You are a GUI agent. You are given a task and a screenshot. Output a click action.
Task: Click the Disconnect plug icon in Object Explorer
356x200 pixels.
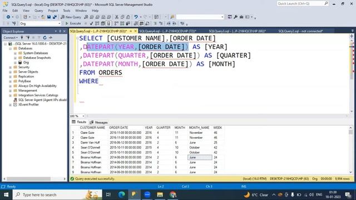[x=28, y=38]
